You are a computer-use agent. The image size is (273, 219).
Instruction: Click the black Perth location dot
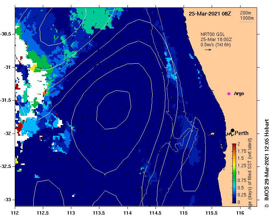232,130
